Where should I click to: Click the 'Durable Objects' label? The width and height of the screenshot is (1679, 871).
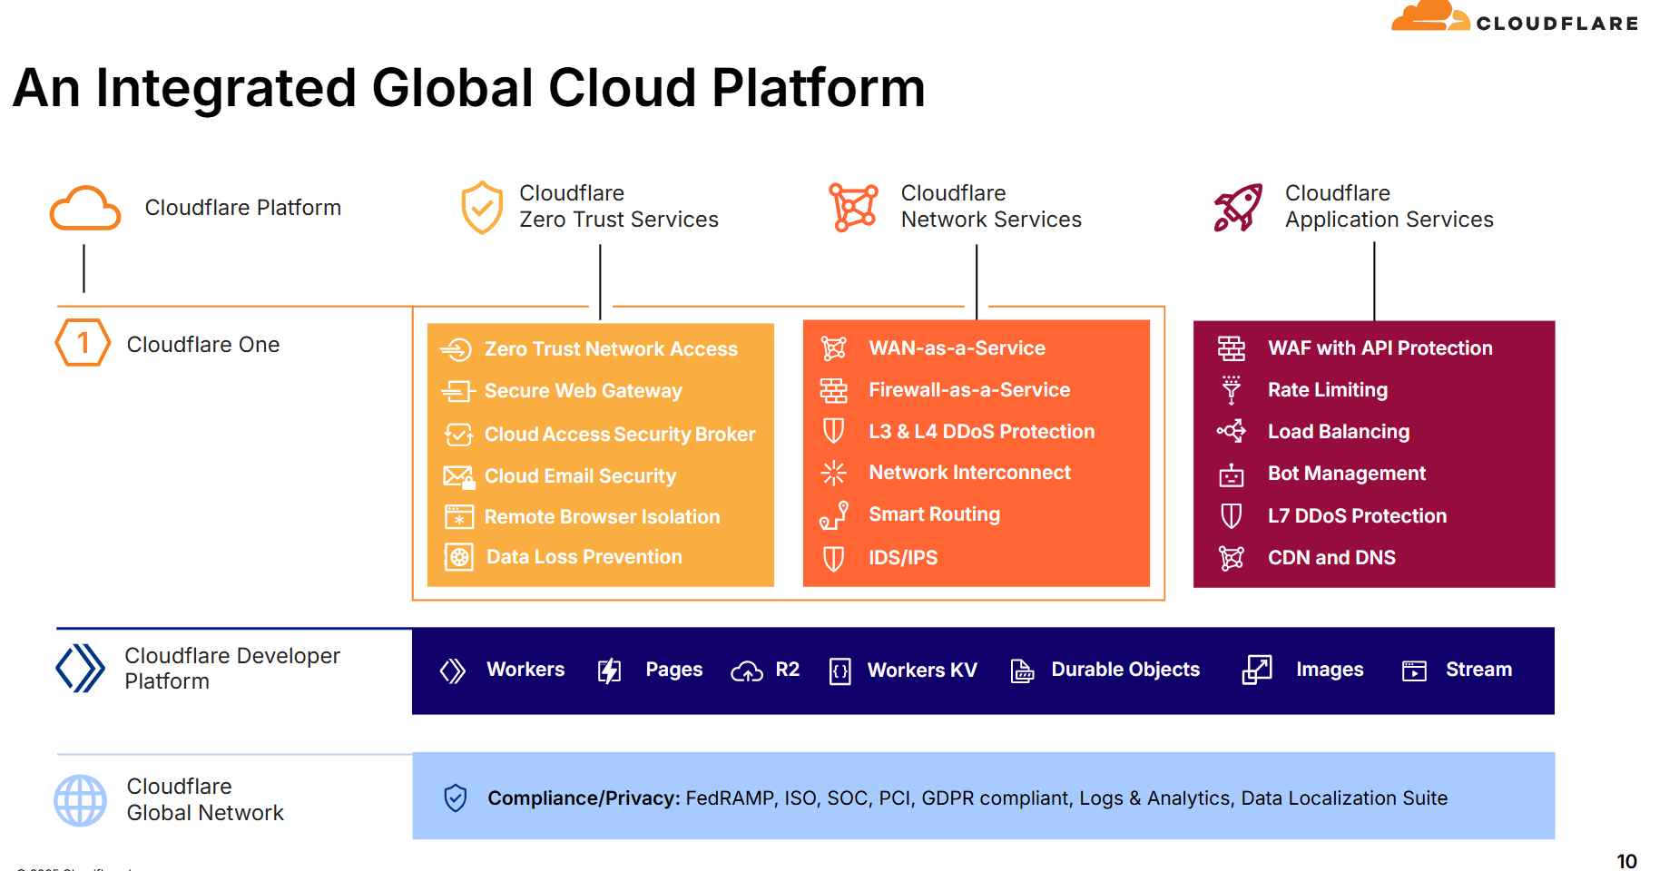click(x=1125, y=670)
